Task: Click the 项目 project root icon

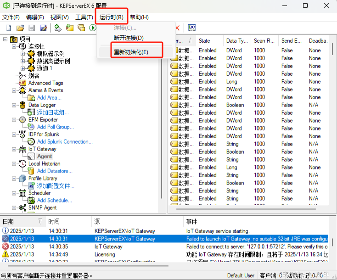Action: (14, 39)
